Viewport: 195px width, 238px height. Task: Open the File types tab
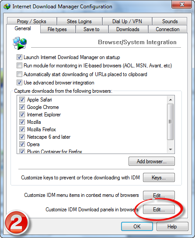pyautogui.click(x=57, y=29)
